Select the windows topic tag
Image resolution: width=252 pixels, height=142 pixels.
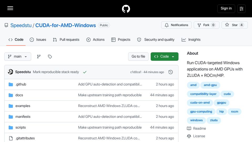pyautogui.click(x=196, y=120)
